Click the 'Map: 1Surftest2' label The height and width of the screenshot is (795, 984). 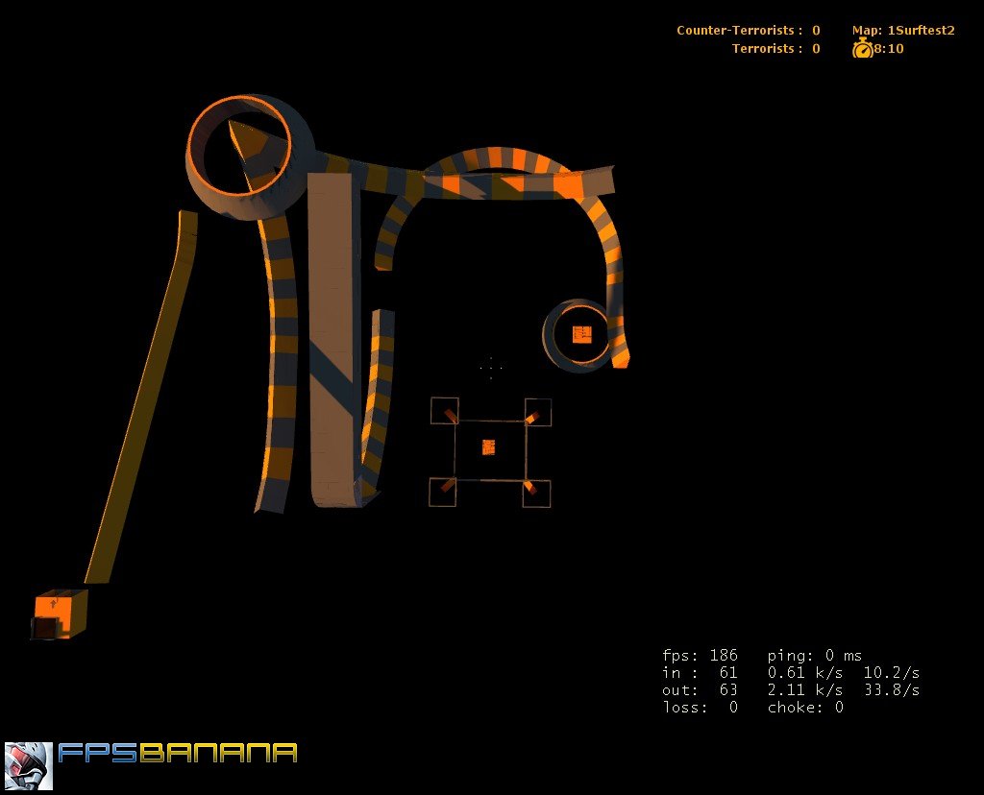tap(903, 30)
